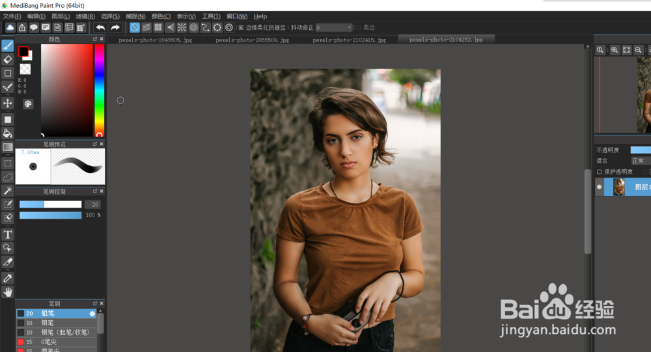Enable radial snap
651x352 pixels.
coord(182,27)
